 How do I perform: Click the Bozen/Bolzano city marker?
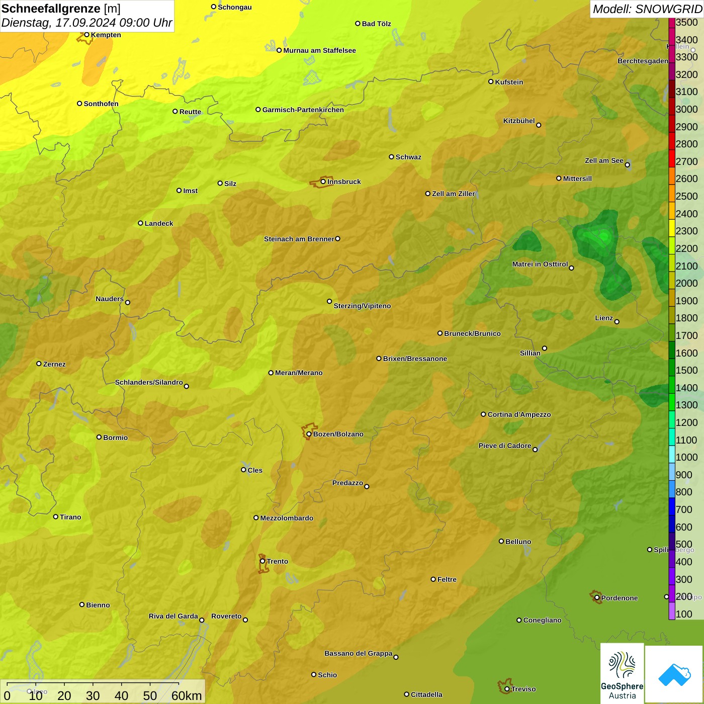coord(309,434)
